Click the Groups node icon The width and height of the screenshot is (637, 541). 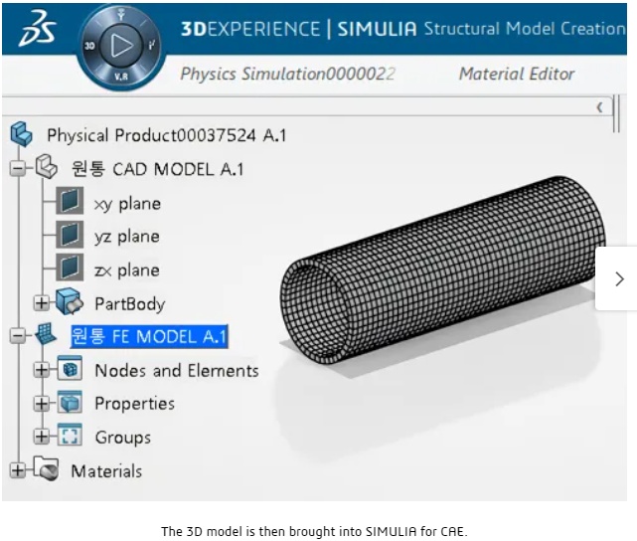pyautogui.click(x=70, y=435)
